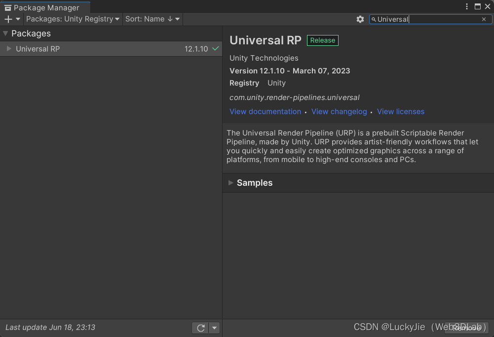Open the View documentation link
494x337 pixels.
[266, 111]
